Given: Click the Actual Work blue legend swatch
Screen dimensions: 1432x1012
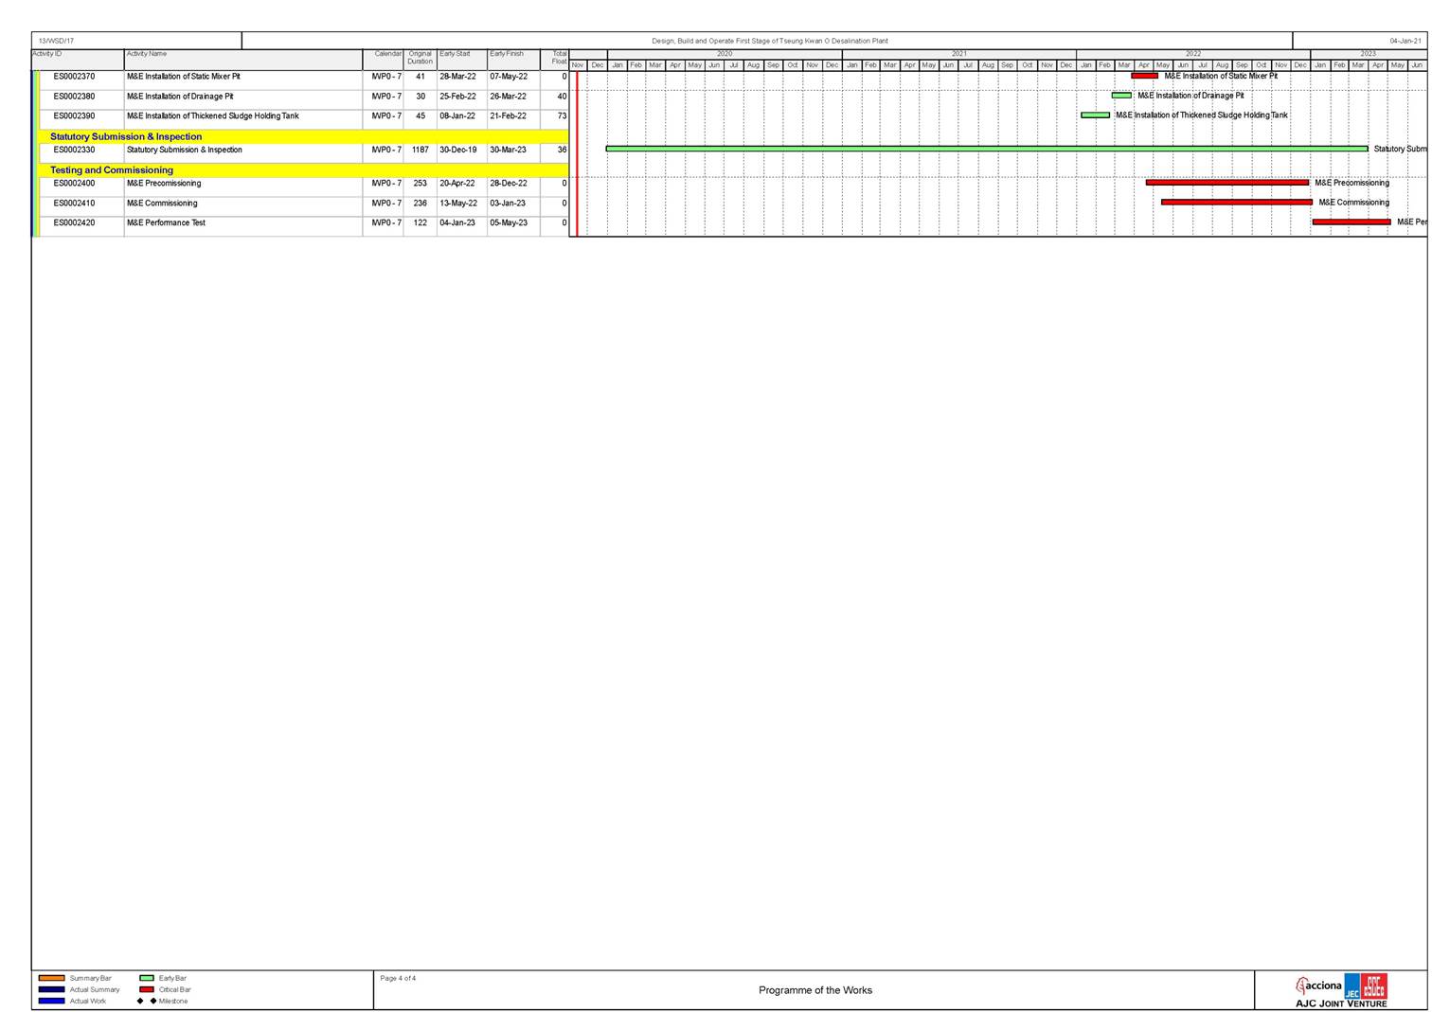Looking at the screenshot, I should pos(51,1001).
